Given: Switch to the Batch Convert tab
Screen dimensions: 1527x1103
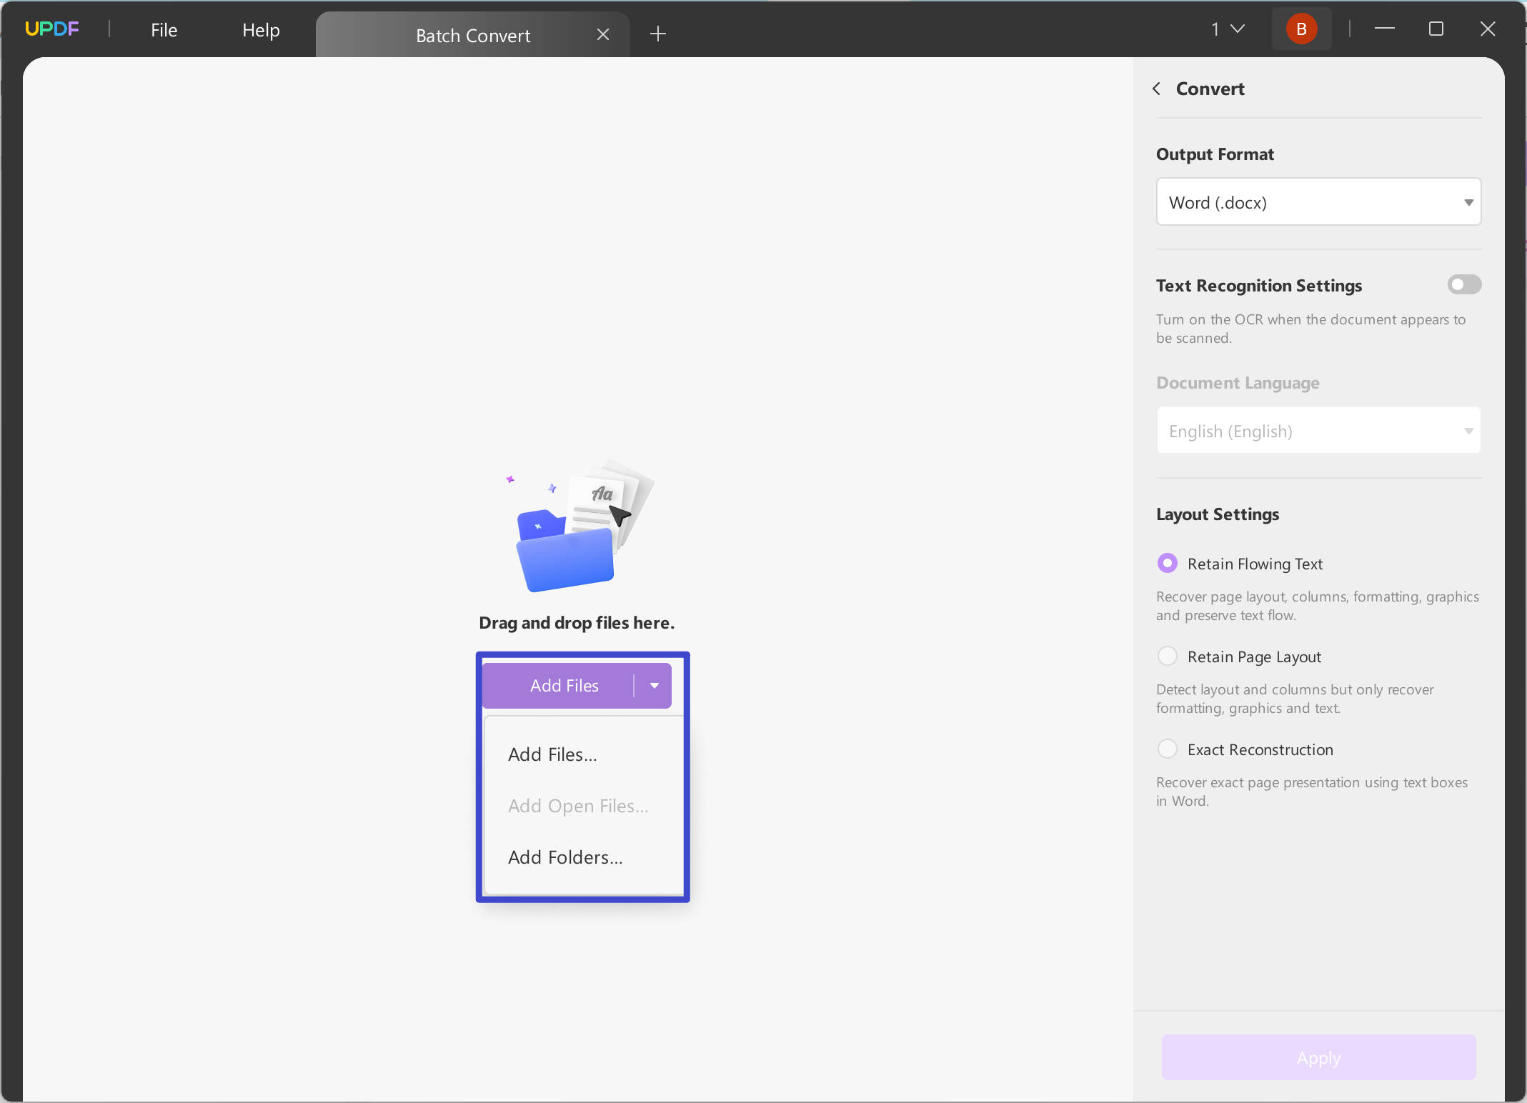Looking at the screenshot, I should tap(472, 34).
